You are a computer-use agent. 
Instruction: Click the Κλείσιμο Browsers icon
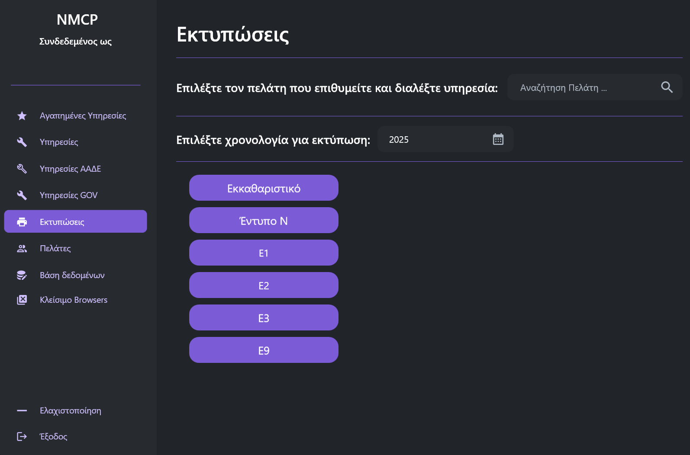tap(22, 300)
